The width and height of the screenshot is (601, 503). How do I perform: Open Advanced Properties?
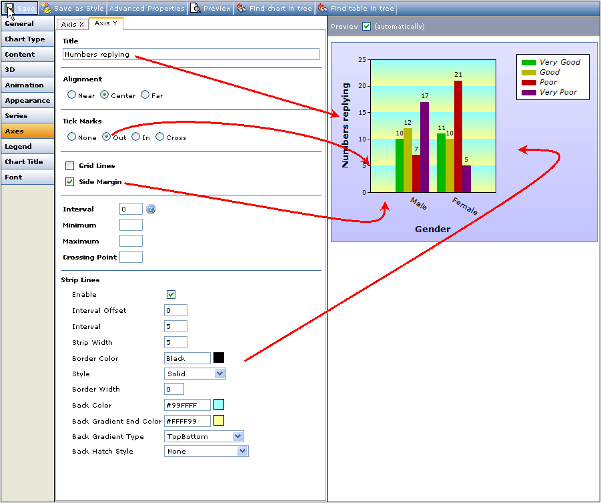(147, 8)
